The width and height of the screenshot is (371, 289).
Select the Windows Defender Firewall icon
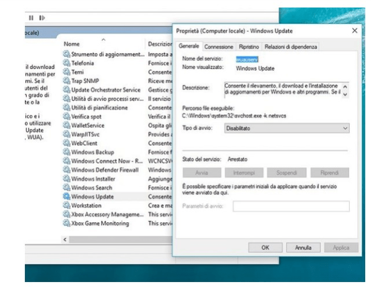(66, 170)
